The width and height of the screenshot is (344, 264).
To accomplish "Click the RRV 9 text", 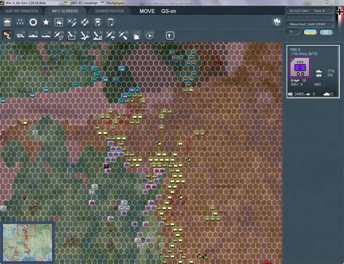I will (x=297, y=85).
